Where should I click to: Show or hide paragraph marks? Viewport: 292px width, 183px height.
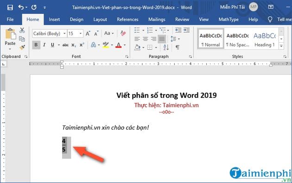(178, 47)
